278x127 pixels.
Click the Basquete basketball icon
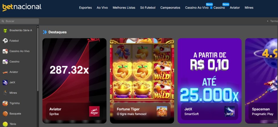[5, 114]
